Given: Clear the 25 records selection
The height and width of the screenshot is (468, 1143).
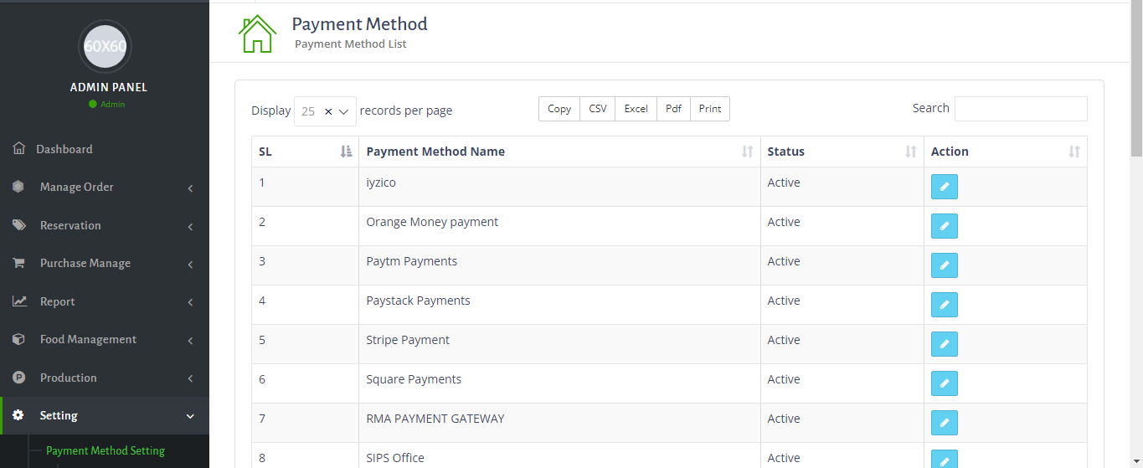Looking at the screenshot, I should [328, 111].
